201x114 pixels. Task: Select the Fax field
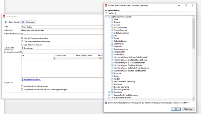(115, 36)
